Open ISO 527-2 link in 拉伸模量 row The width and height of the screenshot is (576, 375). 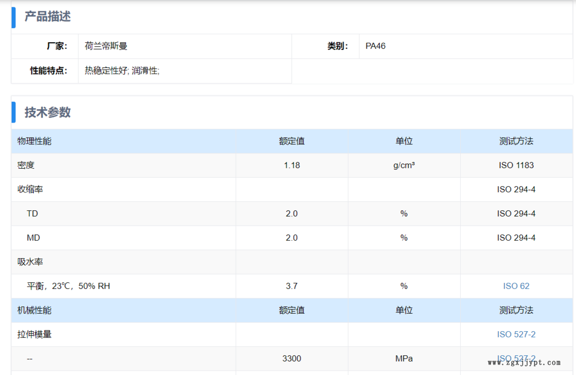click(x=516, y=335)
